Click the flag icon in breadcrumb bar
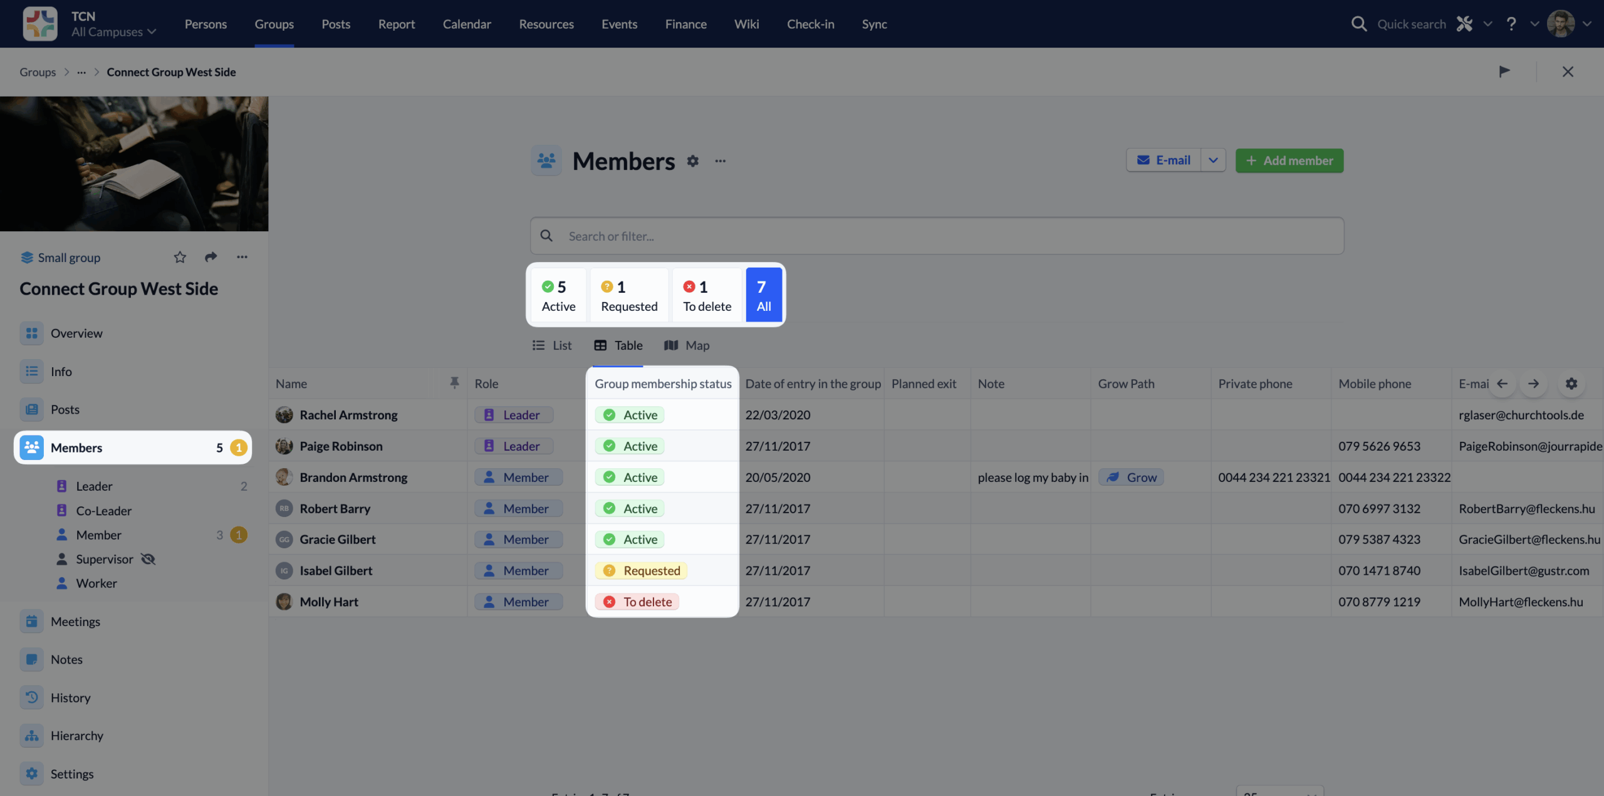The height and width of the screenshot is (796, 1604). (1504, 71)
